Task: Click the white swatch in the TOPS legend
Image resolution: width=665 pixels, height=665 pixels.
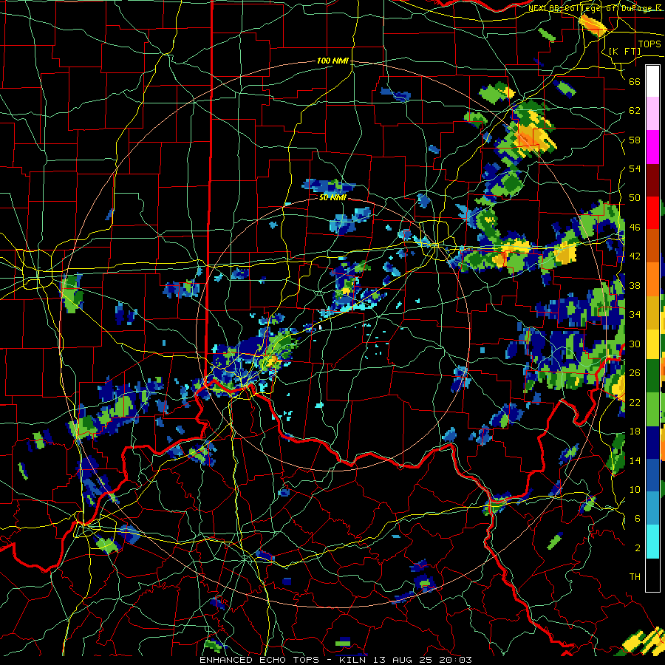Action: point(652,81)
